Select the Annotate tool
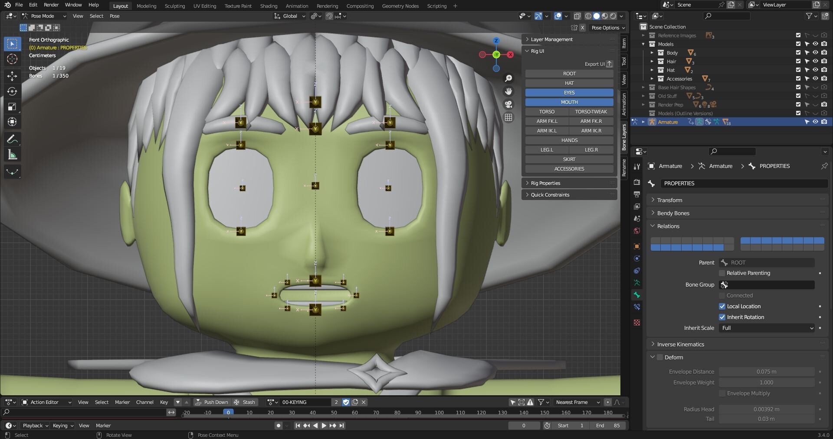This screenshot has height=439, width=833. click(12, 139)
